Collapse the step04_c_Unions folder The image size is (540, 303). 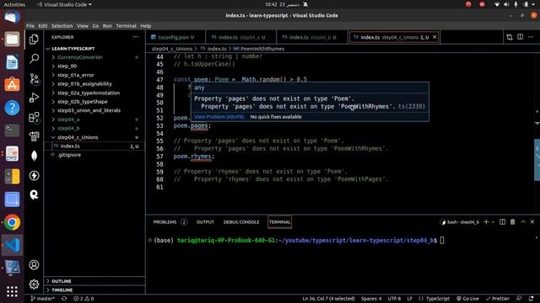tap(78, 137)
